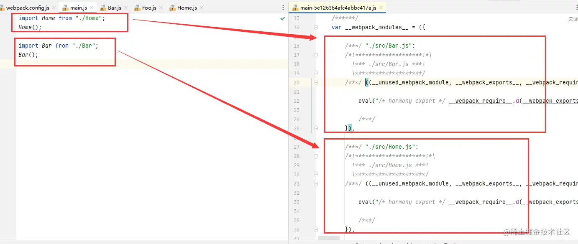Click the 'import Home from "./Home";' line
This screenshot has height=244, width=578.
point(61,18)
